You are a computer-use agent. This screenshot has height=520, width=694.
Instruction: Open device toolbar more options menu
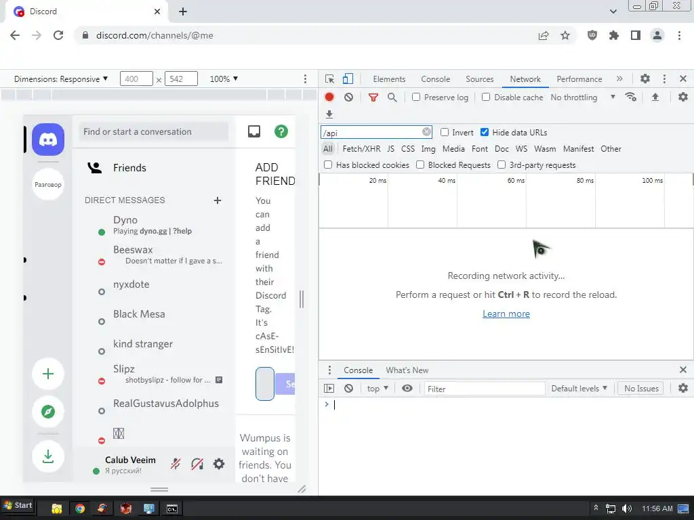(x=305, y=79)
